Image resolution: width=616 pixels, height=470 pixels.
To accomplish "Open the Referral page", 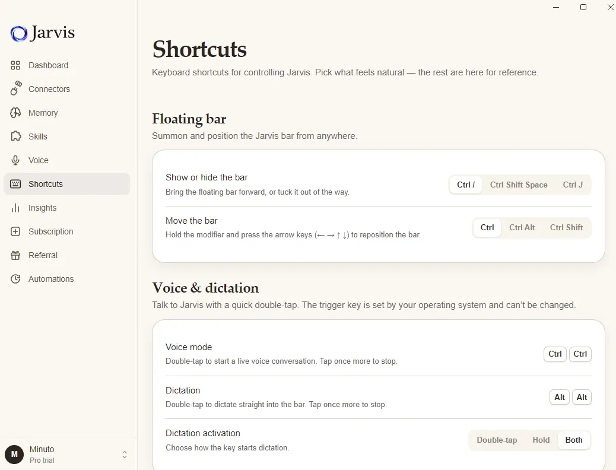I will click(67, 255).
